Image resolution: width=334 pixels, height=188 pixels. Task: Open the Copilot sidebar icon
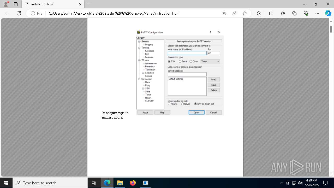point(328,13)
